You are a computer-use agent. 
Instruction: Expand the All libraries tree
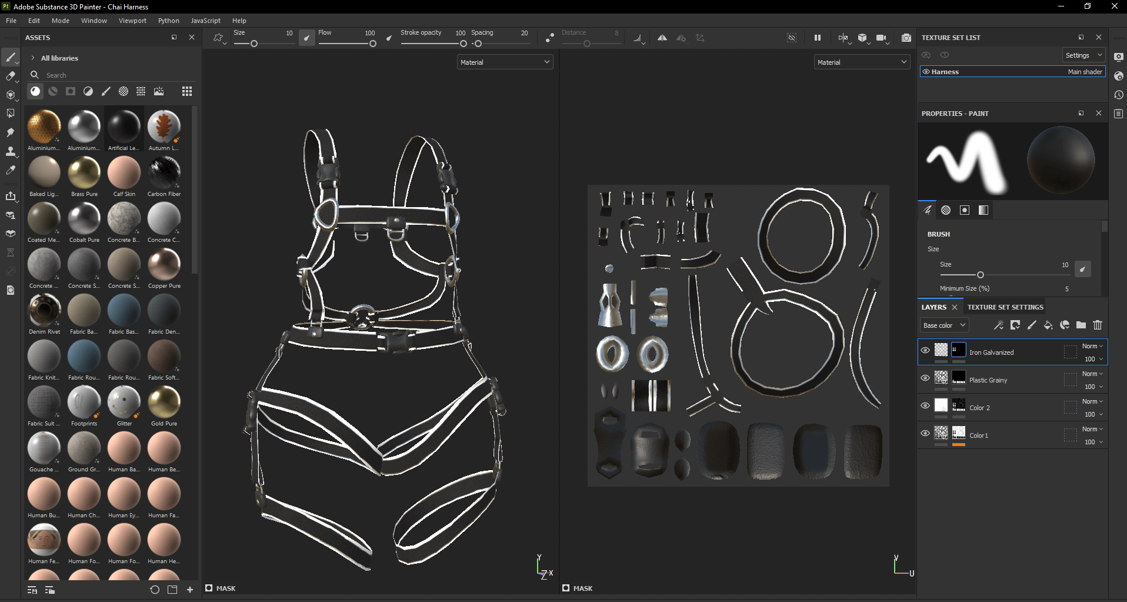(x=33, y=58)
